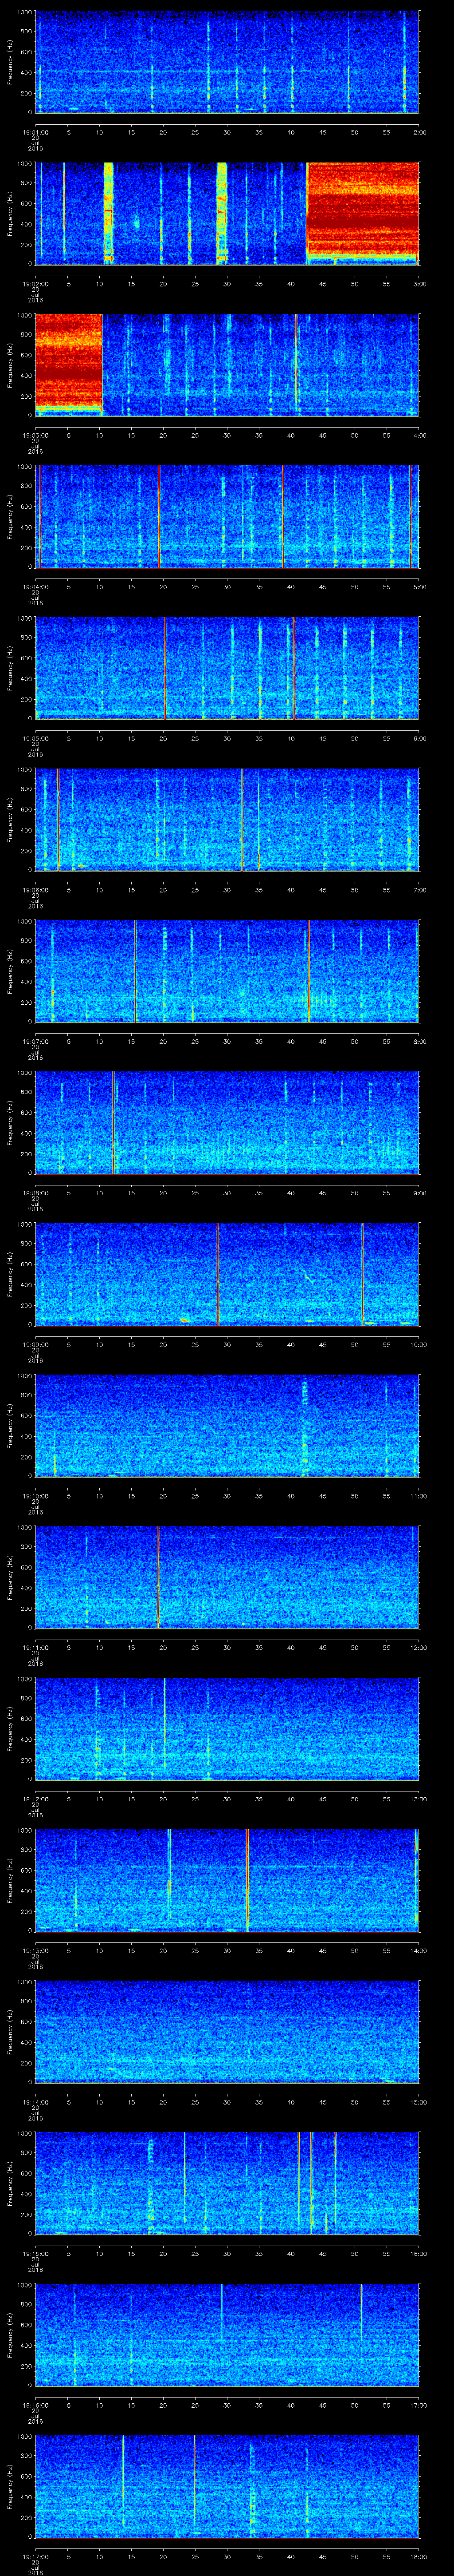Click the Frequency (Hz) axis label of 19:09 panel

pos(10,1274)
